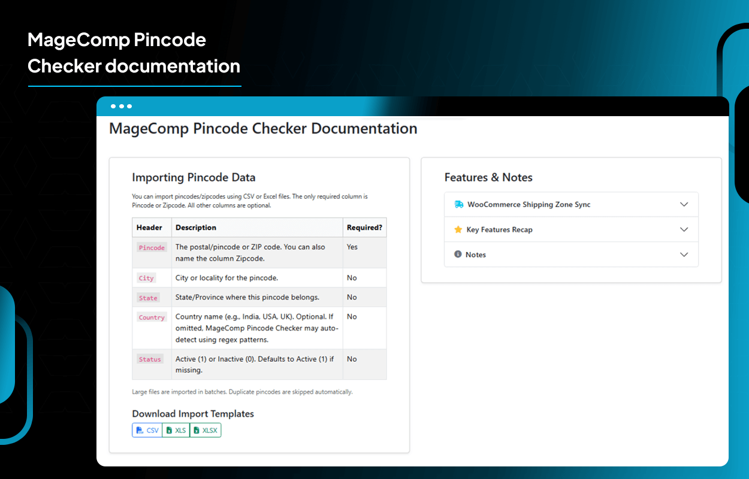
Task: Download the XLS import template
Action: pyautogui.click(x=176, y=430)
